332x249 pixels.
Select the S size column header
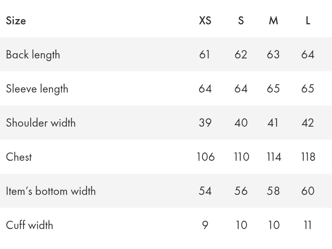tap(241, 21)
